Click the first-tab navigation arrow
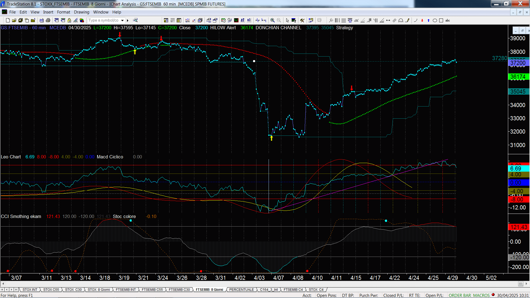Viewport: 530px width, 298px height. pos(2,289)
